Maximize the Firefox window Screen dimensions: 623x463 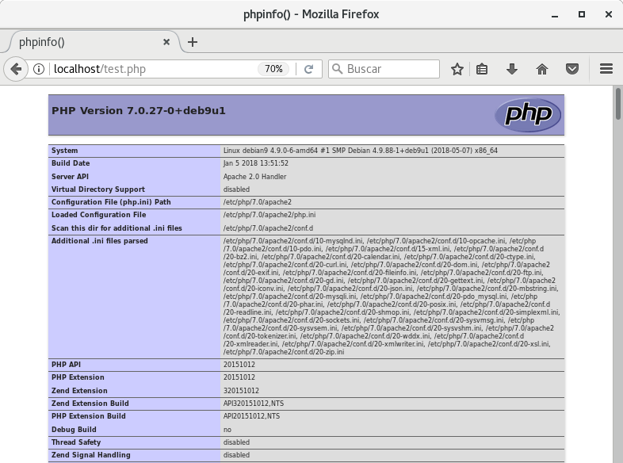[581, 13]
